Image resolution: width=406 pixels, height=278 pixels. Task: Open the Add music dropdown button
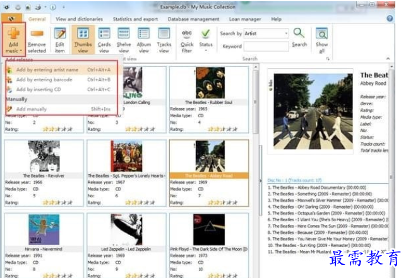13,40
